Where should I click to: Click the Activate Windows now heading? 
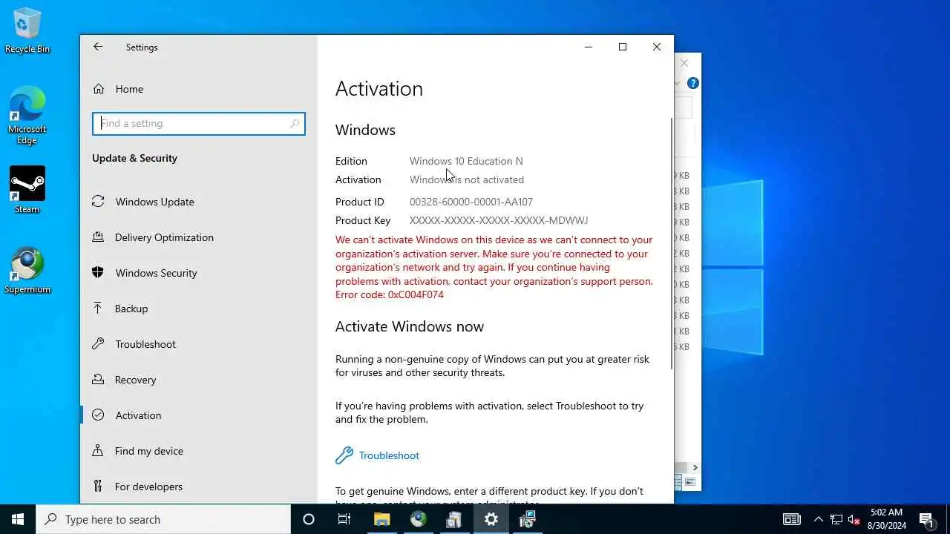[410, 326]
